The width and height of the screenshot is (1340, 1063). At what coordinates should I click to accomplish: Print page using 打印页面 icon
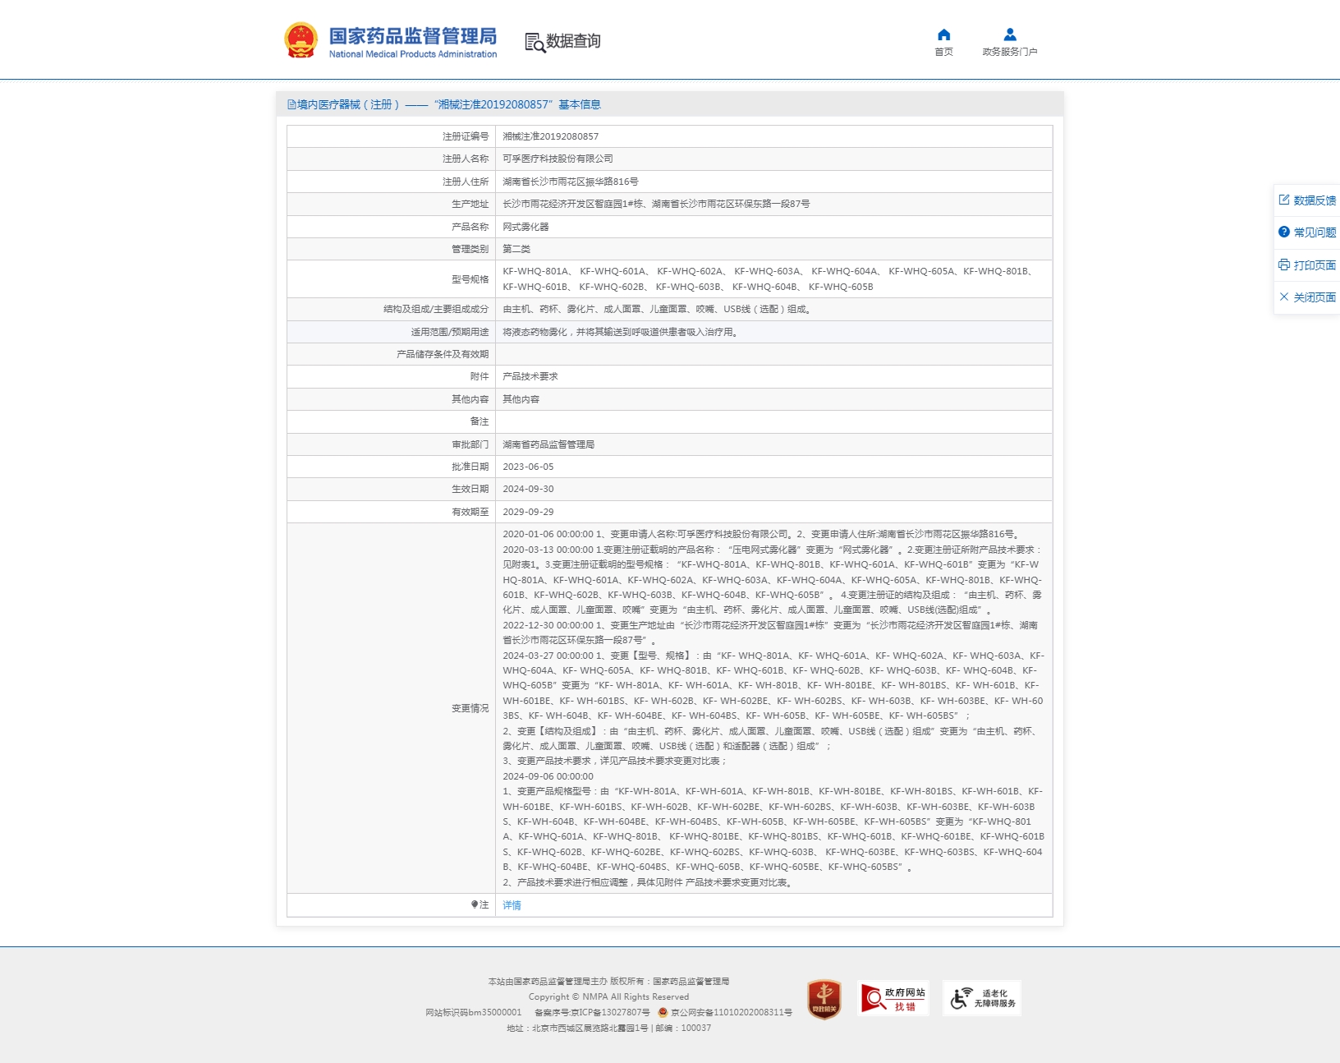pos(1307,265)
